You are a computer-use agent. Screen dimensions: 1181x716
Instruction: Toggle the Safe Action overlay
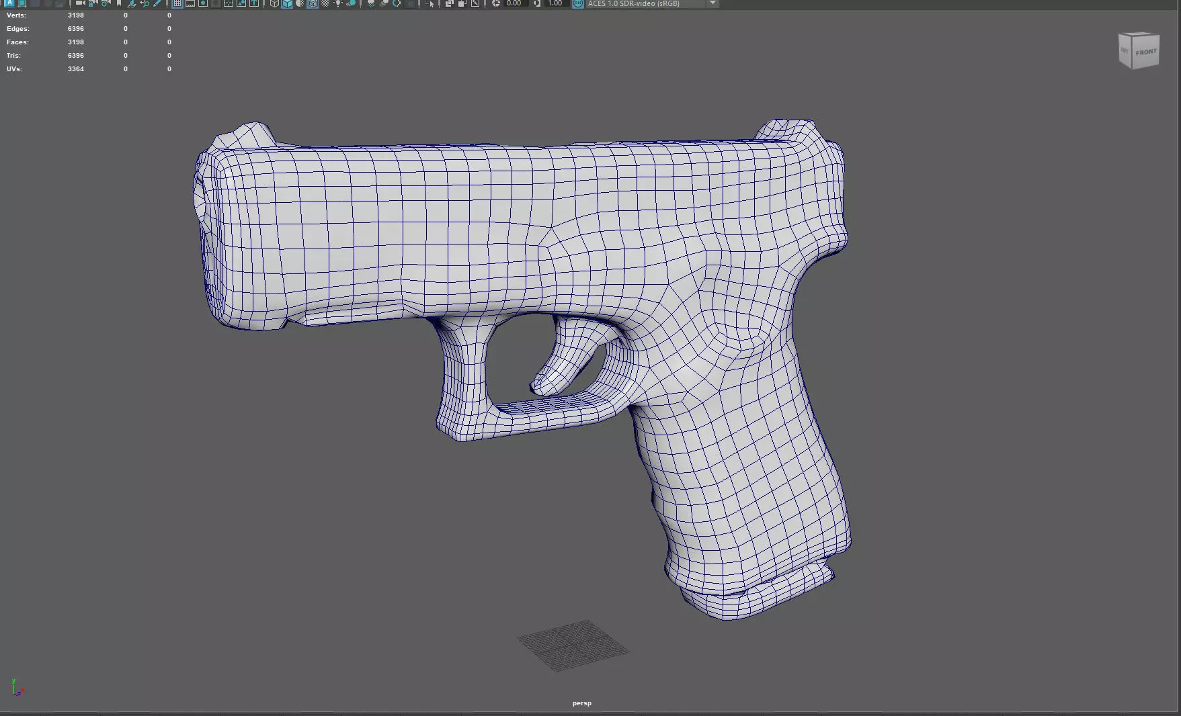241,3
